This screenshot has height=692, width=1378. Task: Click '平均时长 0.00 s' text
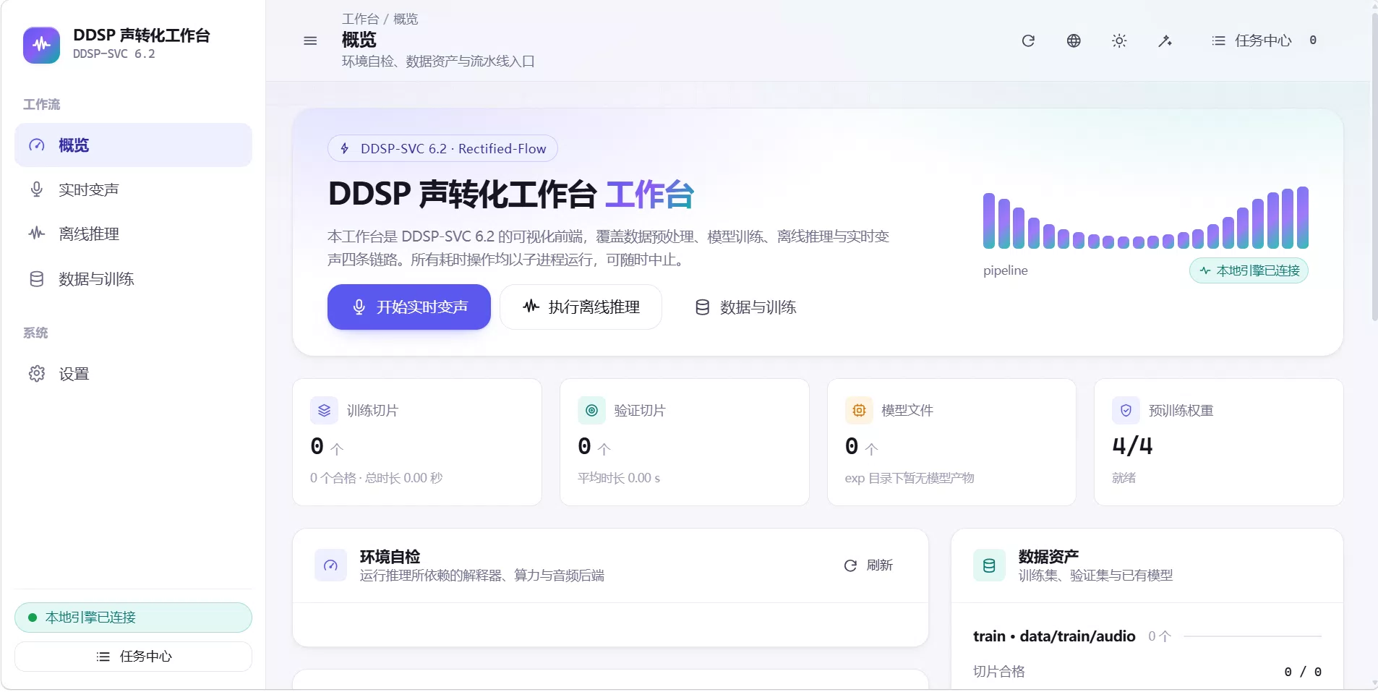click(619, 478)
